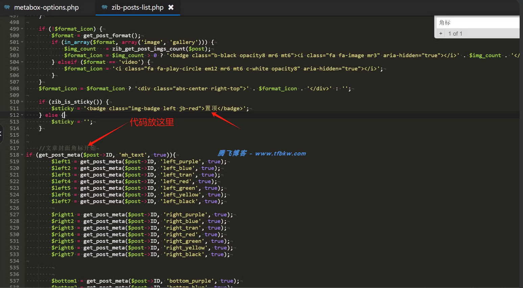Click the PHP elephant icon on the zib-posts-list.php tab
Screen dimensions: 523x288
pos(104,7)
